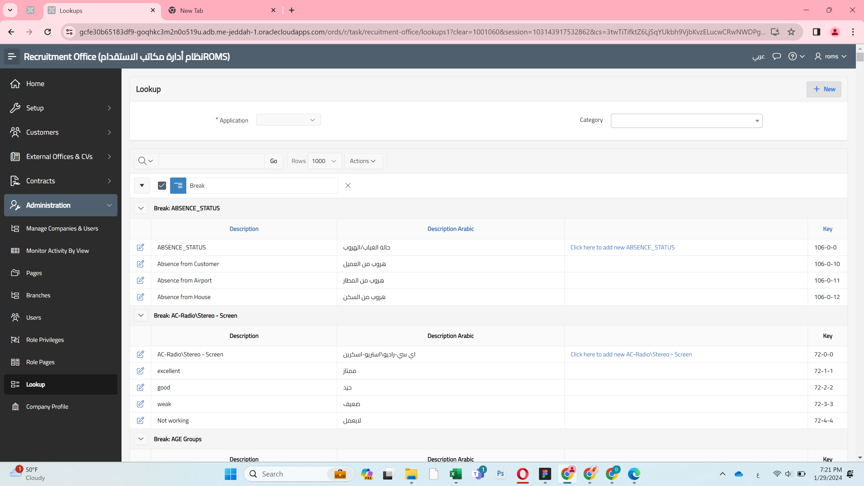Switch to the New Tab browser tab
Screen dimensions: 864x486
pos(222,10)
